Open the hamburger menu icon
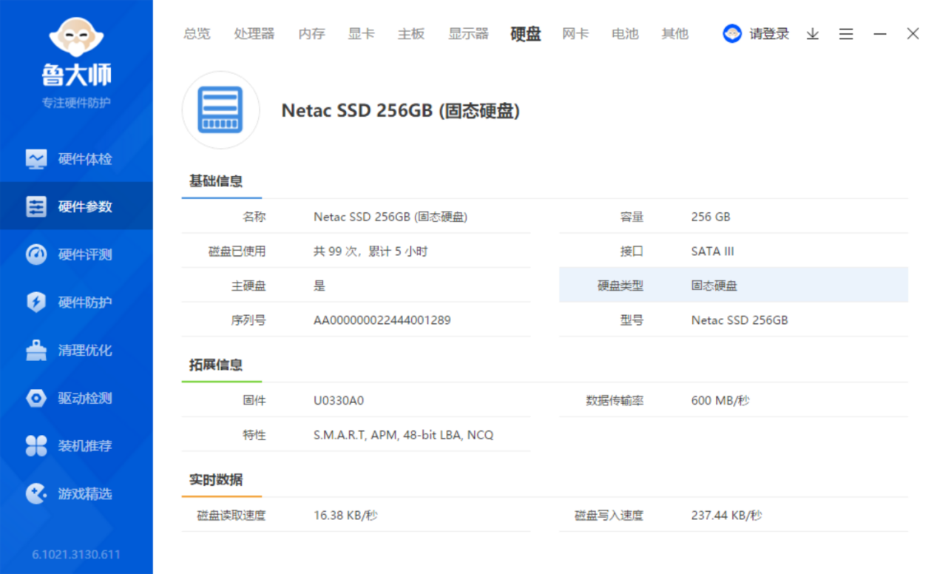Image resolution: width=937 pixels, height=574 pixels. pyautogui.click(x=845, y=34)
